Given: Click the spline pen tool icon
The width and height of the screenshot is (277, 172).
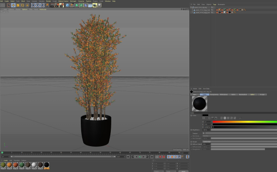Looking at the screenshot, I should [x=72, y=5].
